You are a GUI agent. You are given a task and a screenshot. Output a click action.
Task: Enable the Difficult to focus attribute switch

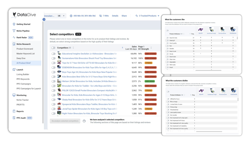pyautogui.click(x=168, y=99)
